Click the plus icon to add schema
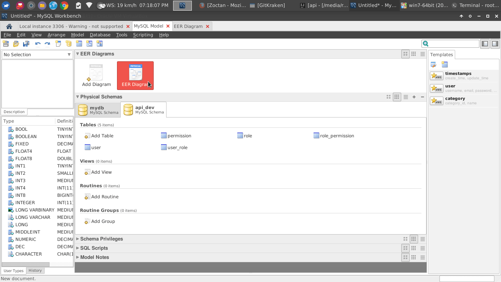 click(414, 97)
